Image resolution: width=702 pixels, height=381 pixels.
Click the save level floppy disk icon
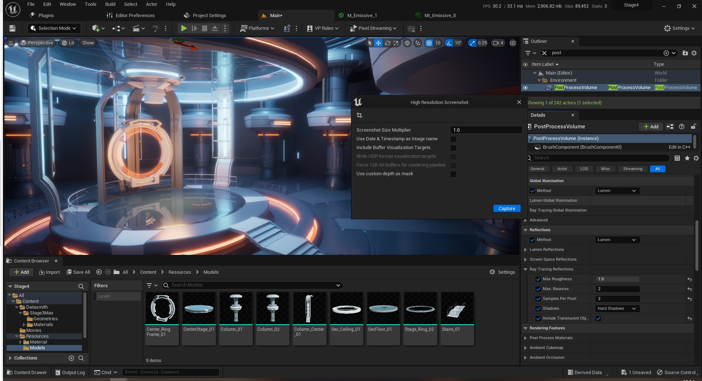tap(12, 28)
